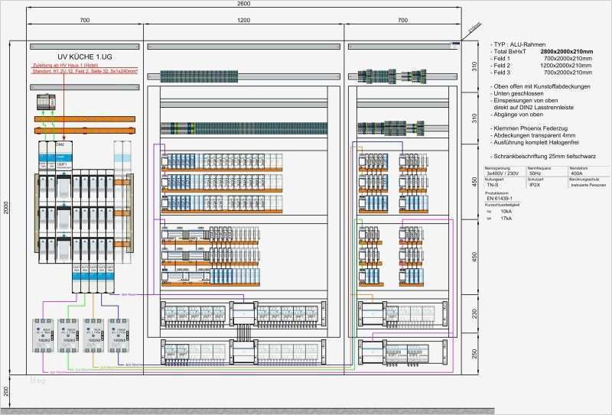Select the rightmost contactor with blue wiring
The height and width of the screenshot is (415, 612).
(119, 336)
